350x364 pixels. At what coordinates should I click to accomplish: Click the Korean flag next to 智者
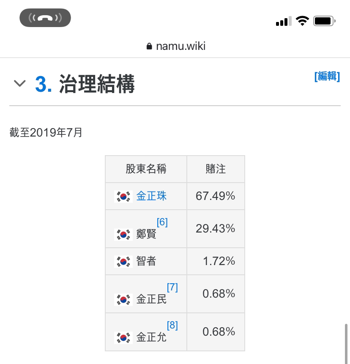[123, 262]
